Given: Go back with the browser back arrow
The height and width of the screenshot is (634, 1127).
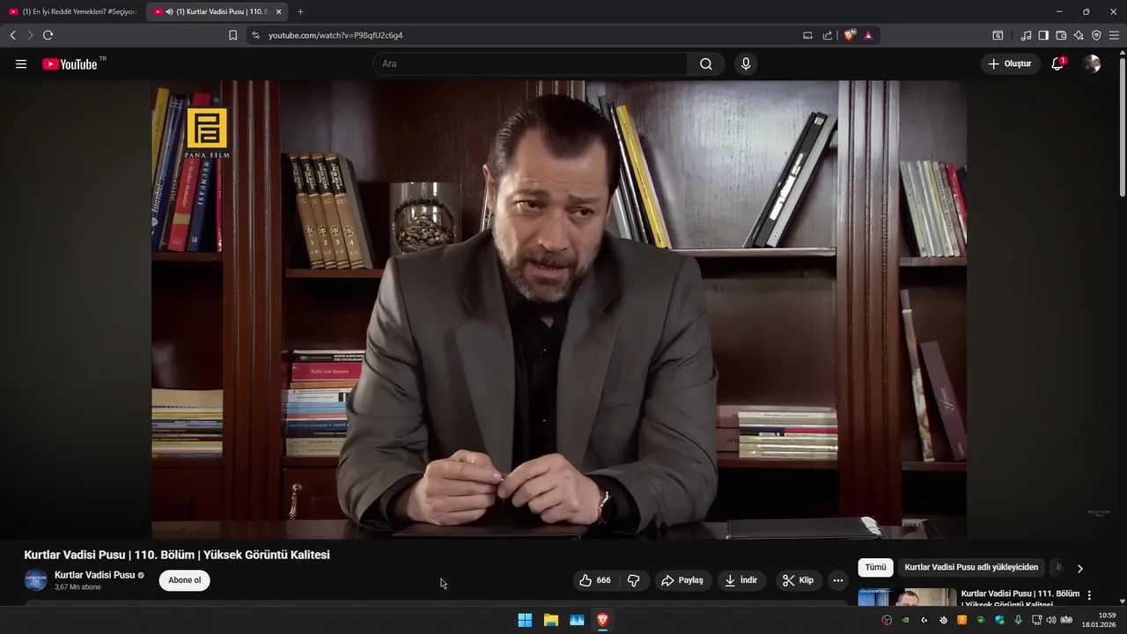Looking at the screenshot, I should coord(12,35).
